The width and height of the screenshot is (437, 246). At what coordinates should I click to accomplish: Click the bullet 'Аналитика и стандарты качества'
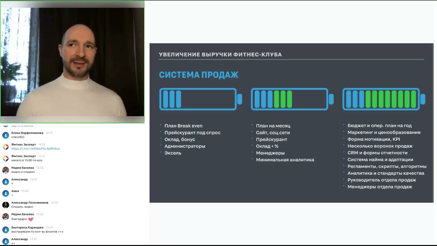click(x=386, y=173)
